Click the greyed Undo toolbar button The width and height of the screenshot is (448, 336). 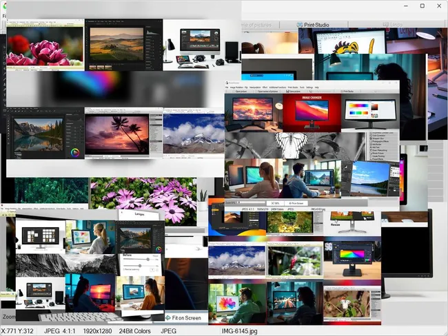[393, 25]
